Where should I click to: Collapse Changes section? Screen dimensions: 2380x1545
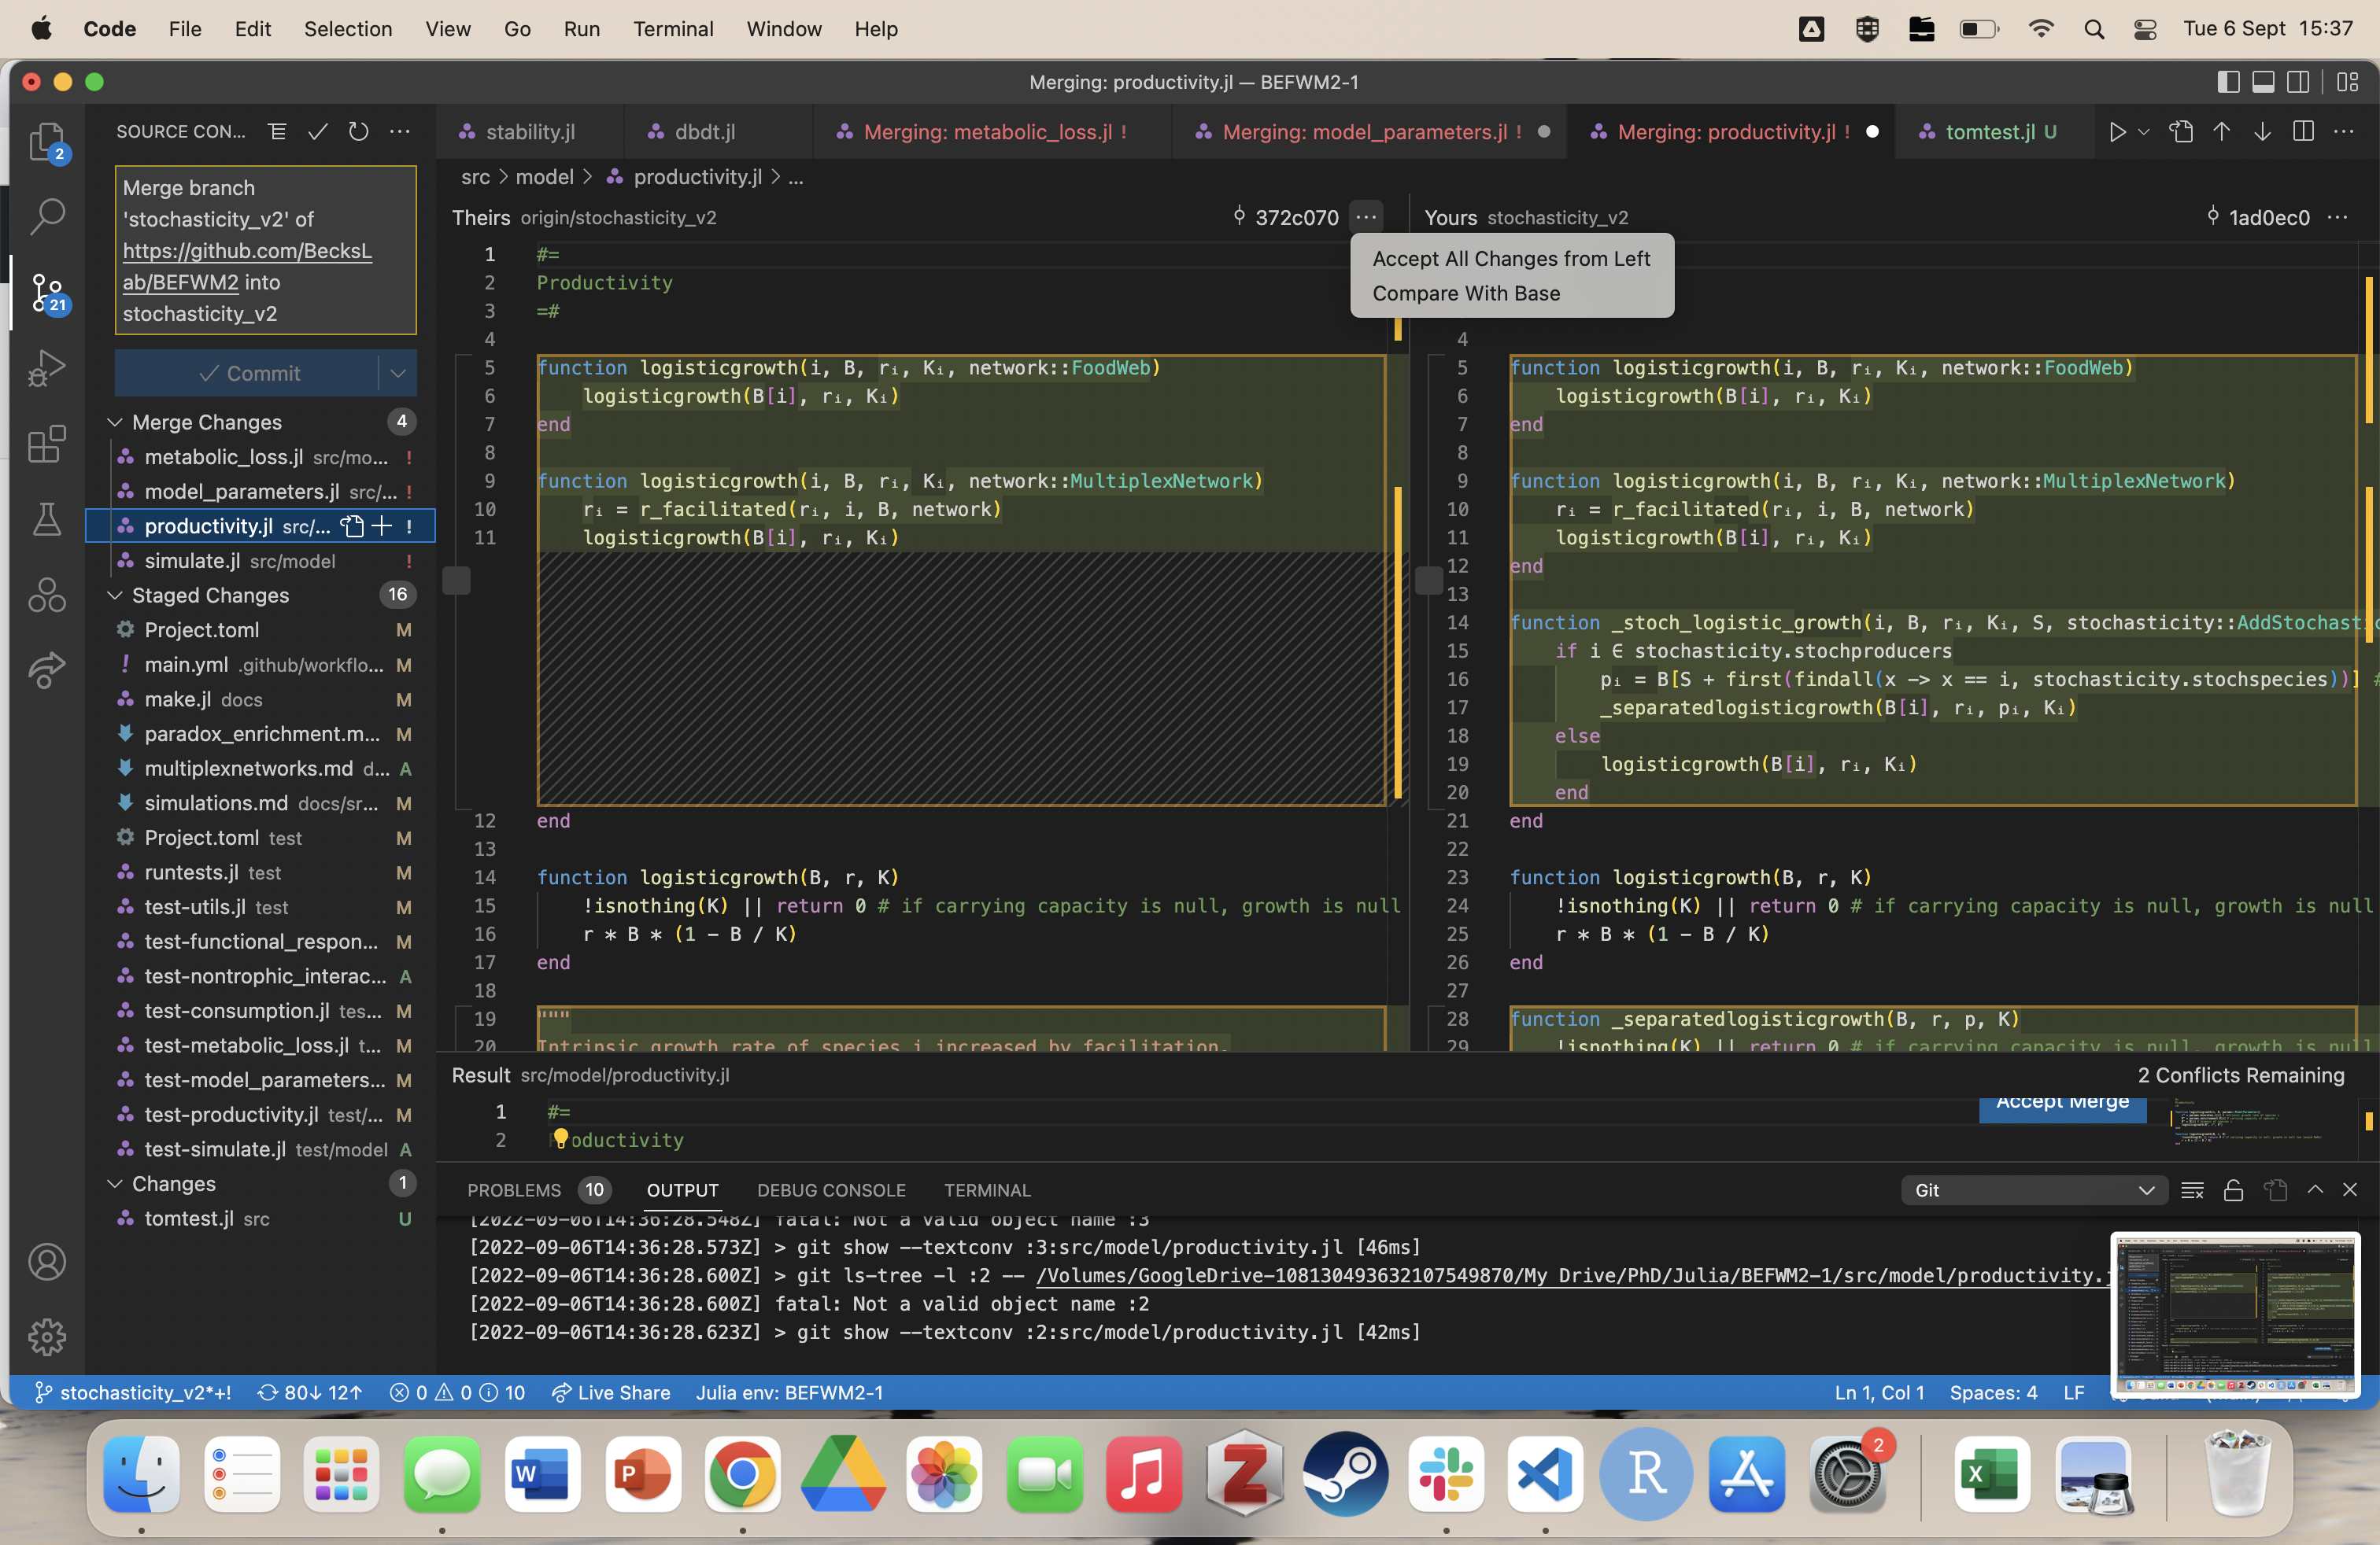116,1183
